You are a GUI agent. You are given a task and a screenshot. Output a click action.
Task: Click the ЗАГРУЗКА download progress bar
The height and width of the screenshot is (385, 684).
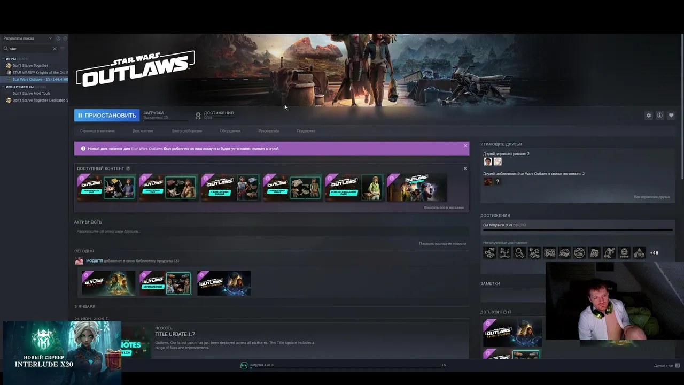(166, 120)
